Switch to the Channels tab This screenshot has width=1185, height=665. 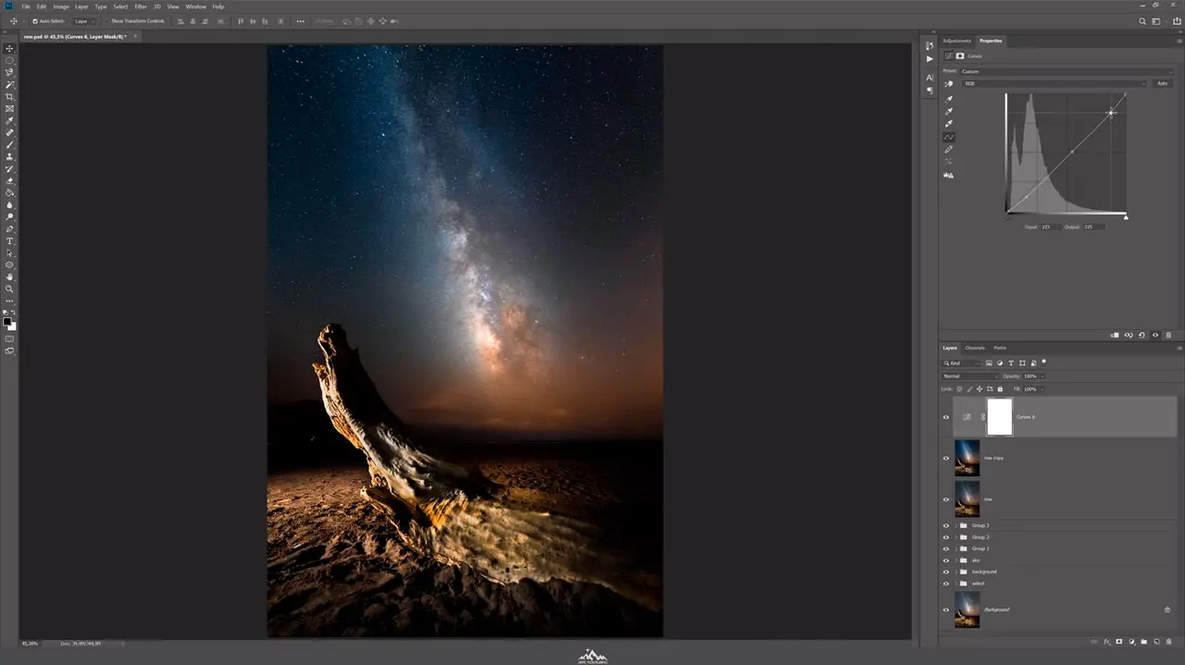(975, 348)
